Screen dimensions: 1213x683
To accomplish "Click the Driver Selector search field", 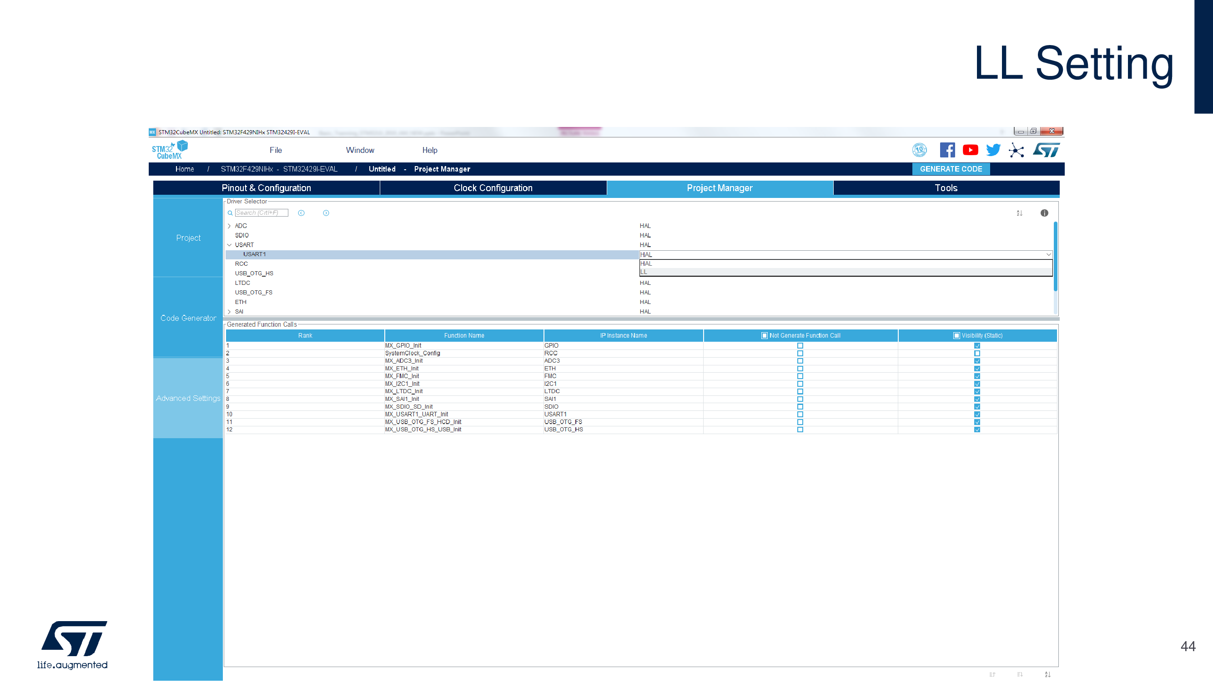I will tap(262, 213).
